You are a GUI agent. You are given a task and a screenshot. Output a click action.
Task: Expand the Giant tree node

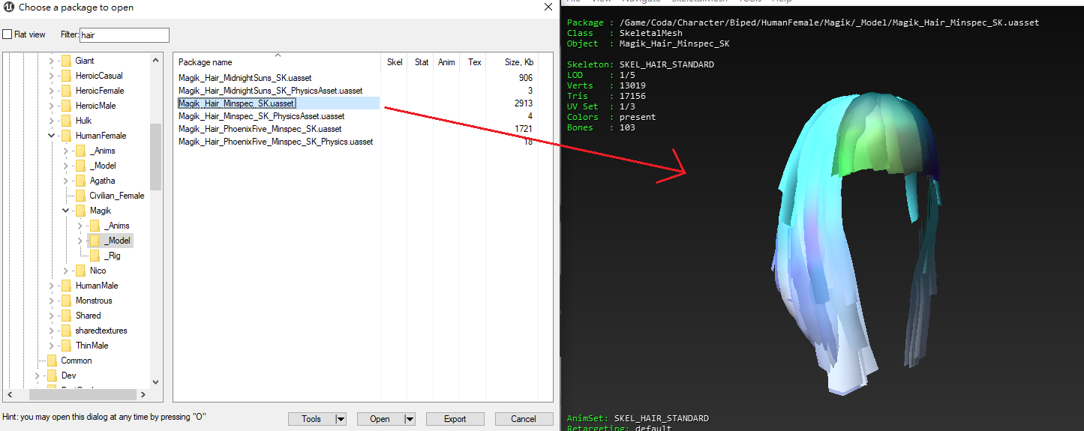point(52,61)
